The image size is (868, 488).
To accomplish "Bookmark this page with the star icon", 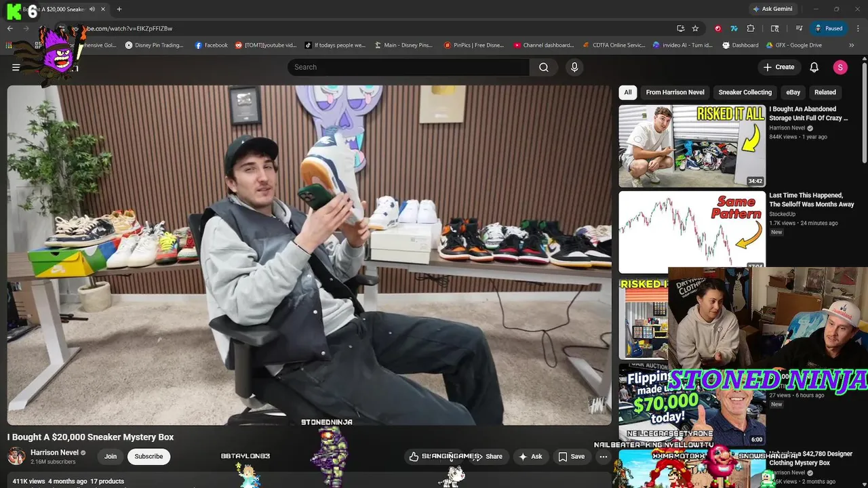I will coord(695,28).
